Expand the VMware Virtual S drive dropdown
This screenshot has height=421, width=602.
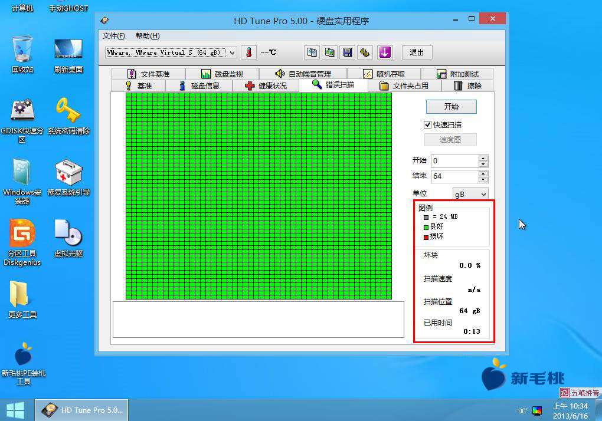point(233,52)
